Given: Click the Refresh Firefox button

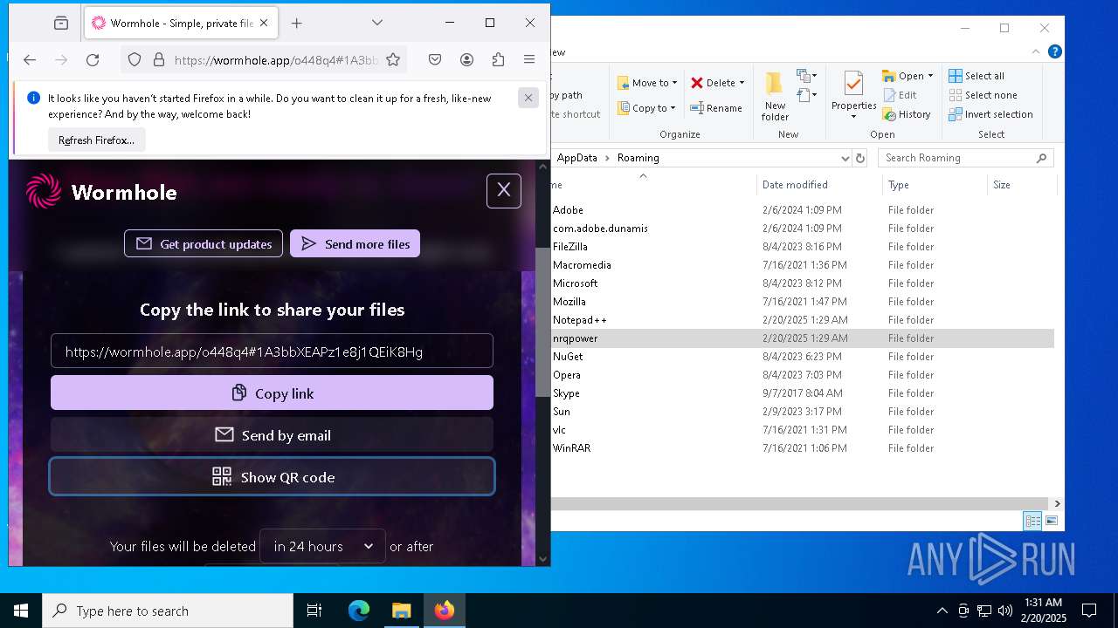Looking at the screenshot, I should click(x=96, y=140).
